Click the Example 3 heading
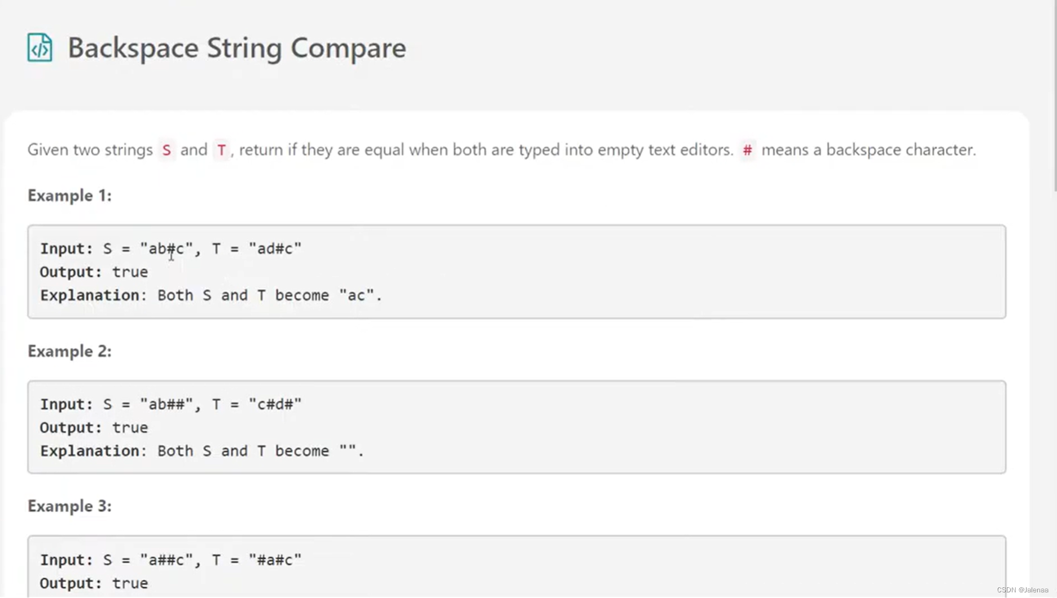The width and height of the screenshot is (1057, 598). 69,506
